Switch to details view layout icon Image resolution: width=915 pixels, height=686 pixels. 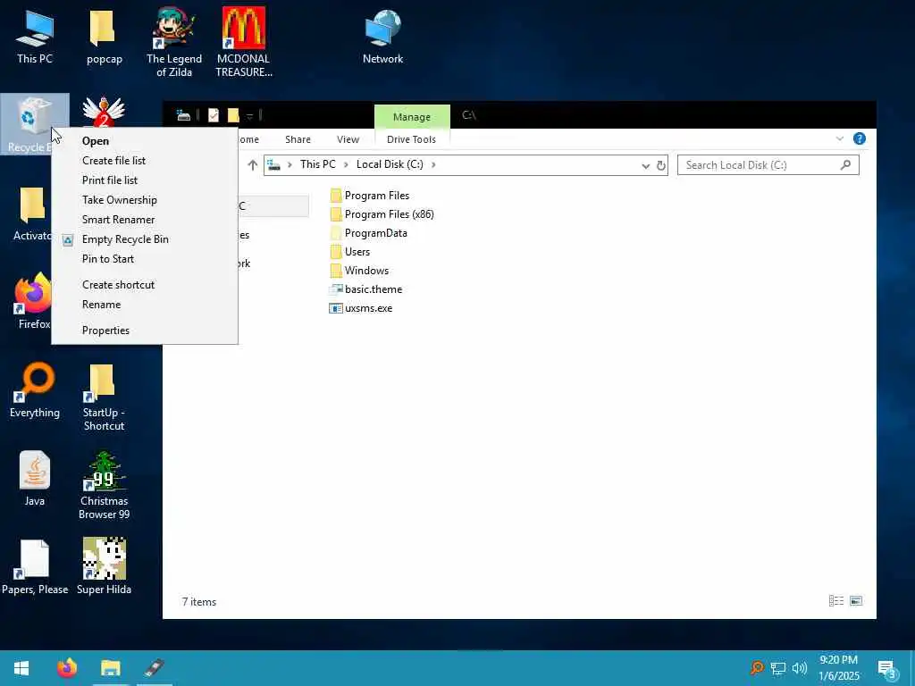[x=836, y=601]
